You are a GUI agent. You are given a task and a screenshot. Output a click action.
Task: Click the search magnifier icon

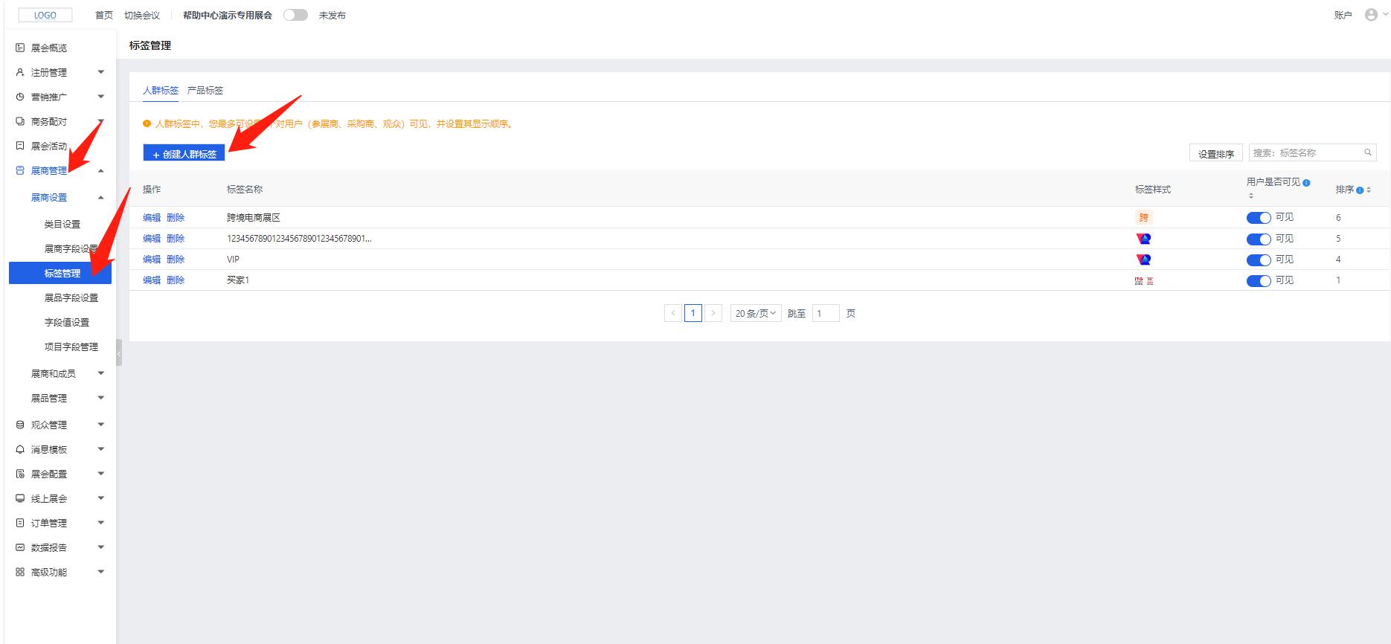click(x=1367, y=152)
